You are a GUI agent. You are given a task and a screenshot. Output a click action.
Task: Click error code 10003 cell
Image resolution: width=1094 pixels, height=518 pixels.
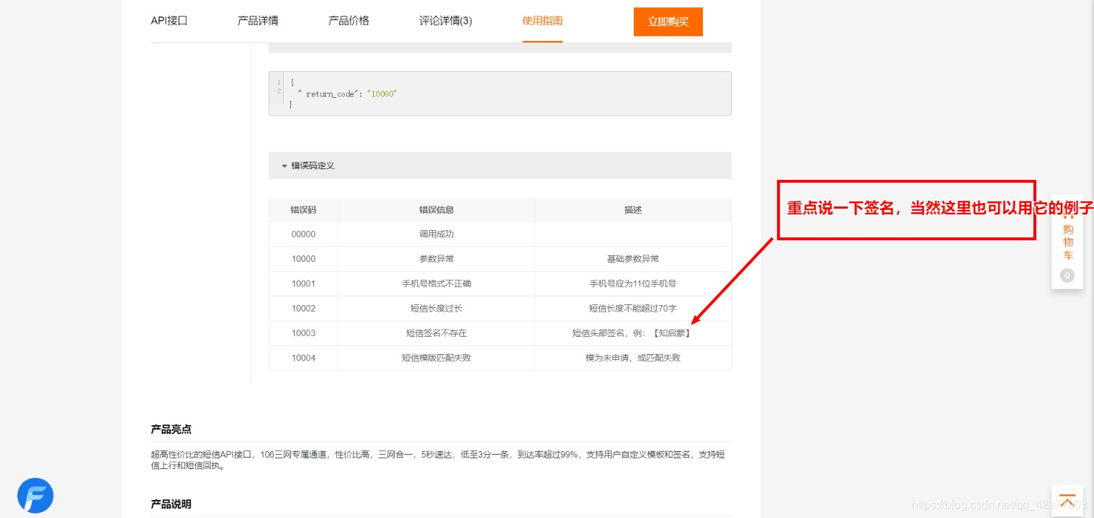click(x=303, y=333)
